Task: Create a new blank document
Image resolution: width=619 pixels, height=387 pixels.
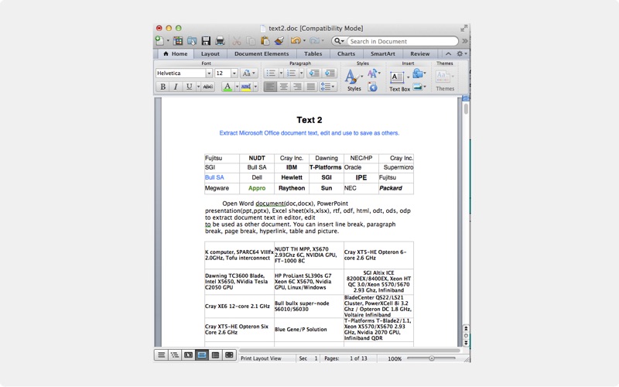Action: pyautogui.click(x=159, y=41)
